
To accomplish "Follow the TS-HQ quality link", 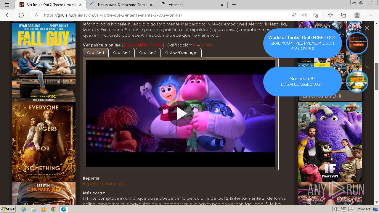I will (x=156, y=45).
